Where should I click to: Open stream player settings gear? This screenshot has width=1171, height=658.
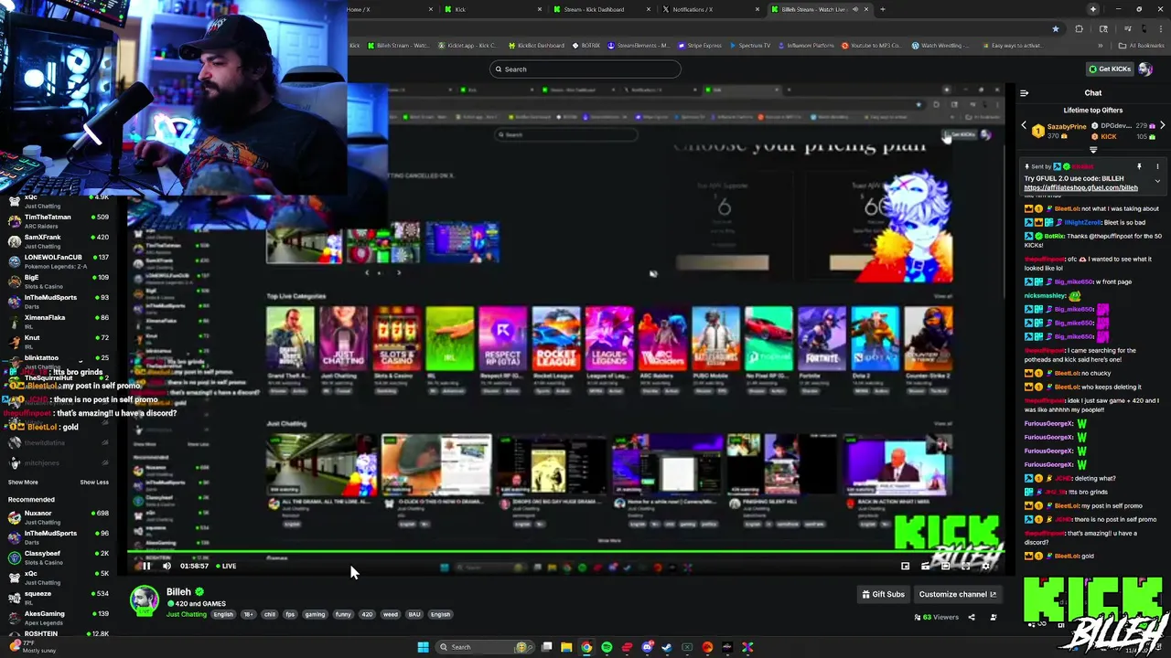tap(985, 566)
